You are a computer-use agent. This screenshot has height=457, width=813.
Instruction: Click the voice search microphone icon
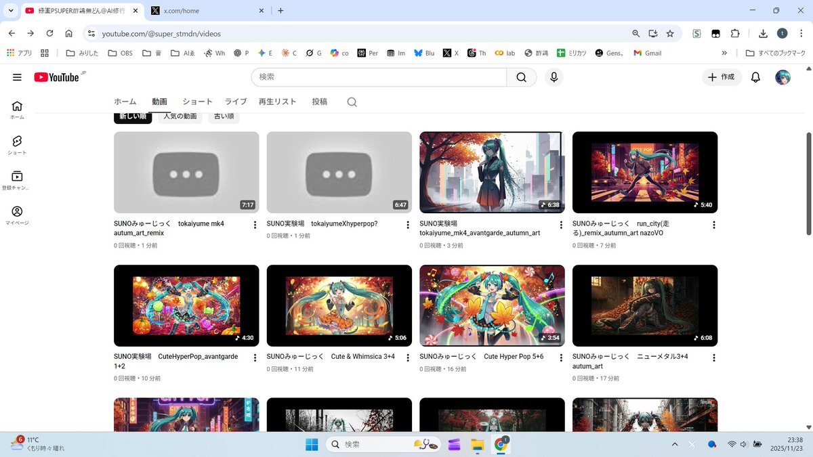click(554, 77)
